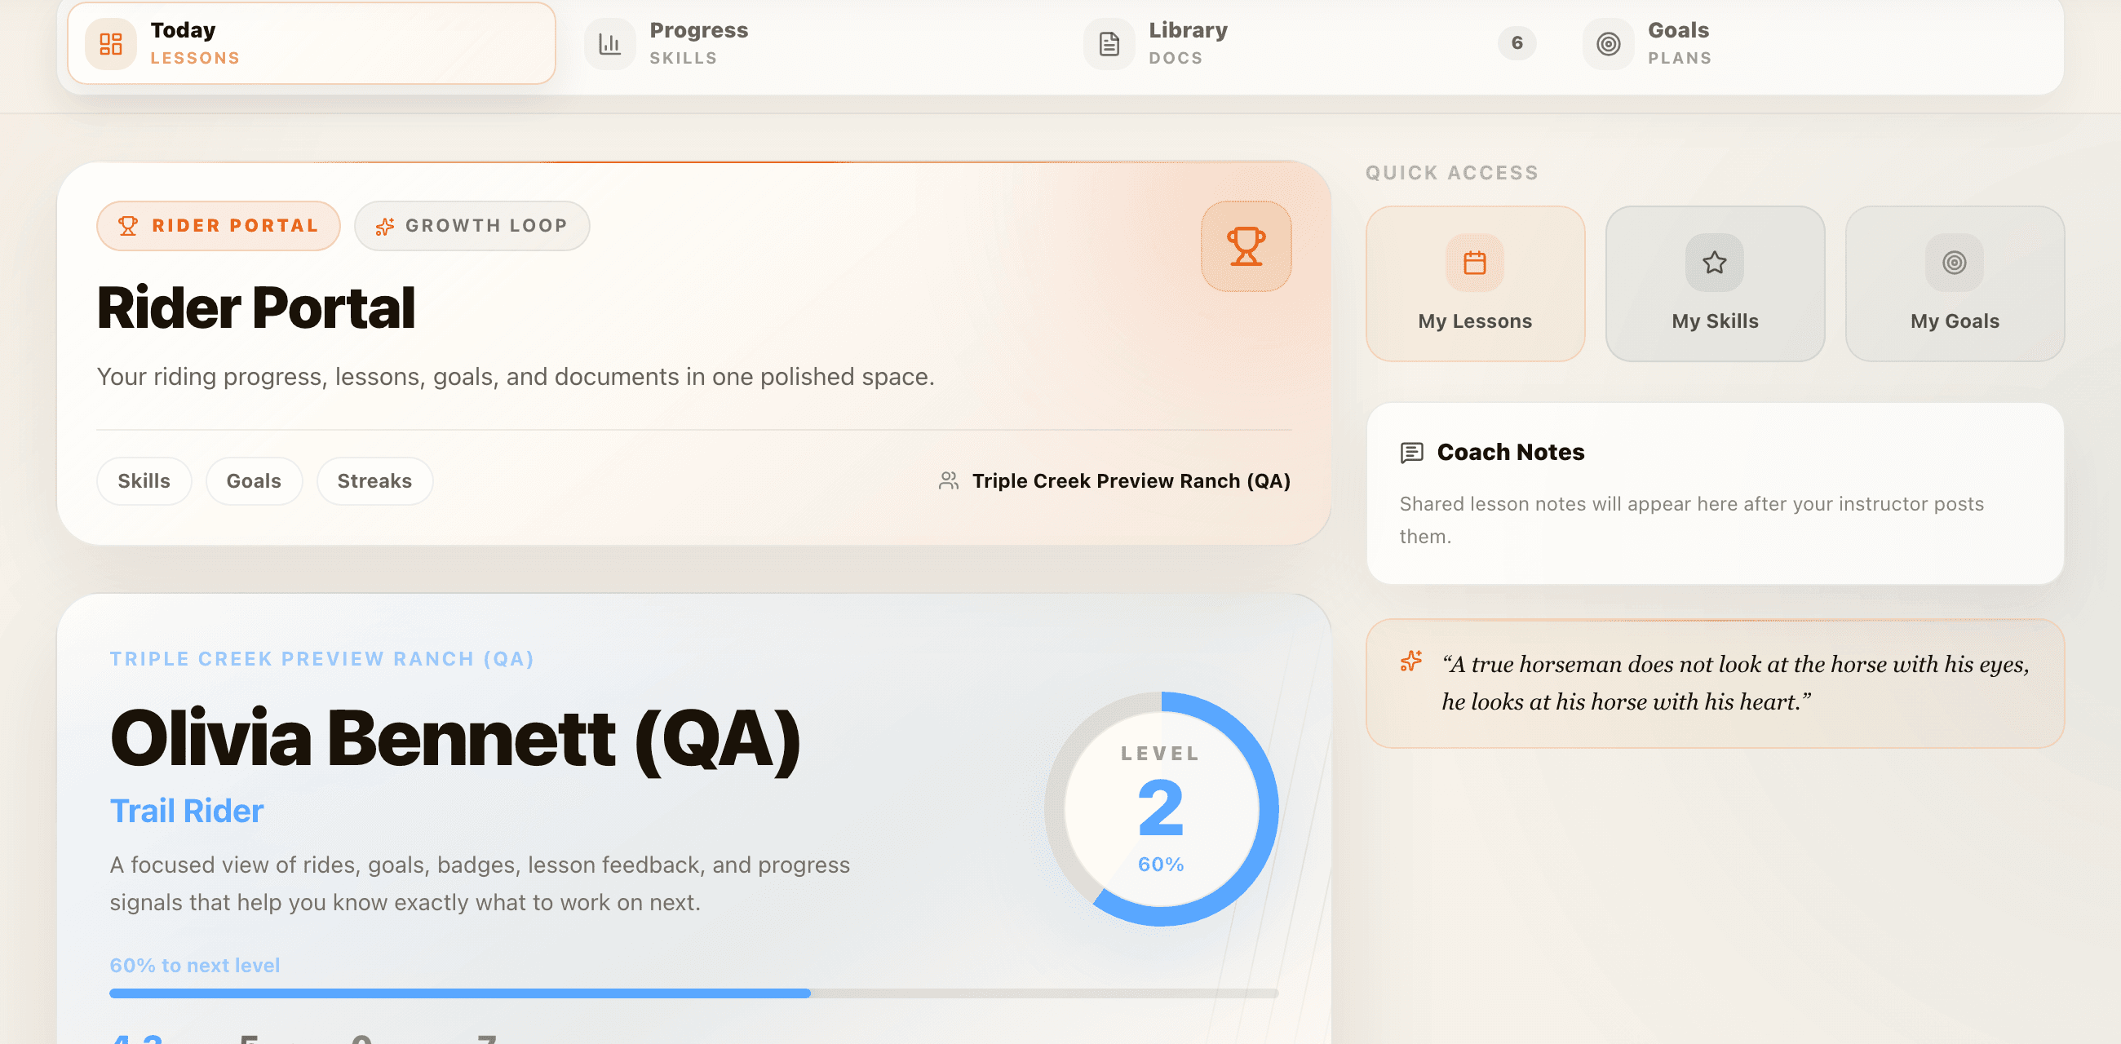Click the Triple Creek Preview Ranch (QA) label
2121x1044 pixels.
click(x=1131, y=481)
